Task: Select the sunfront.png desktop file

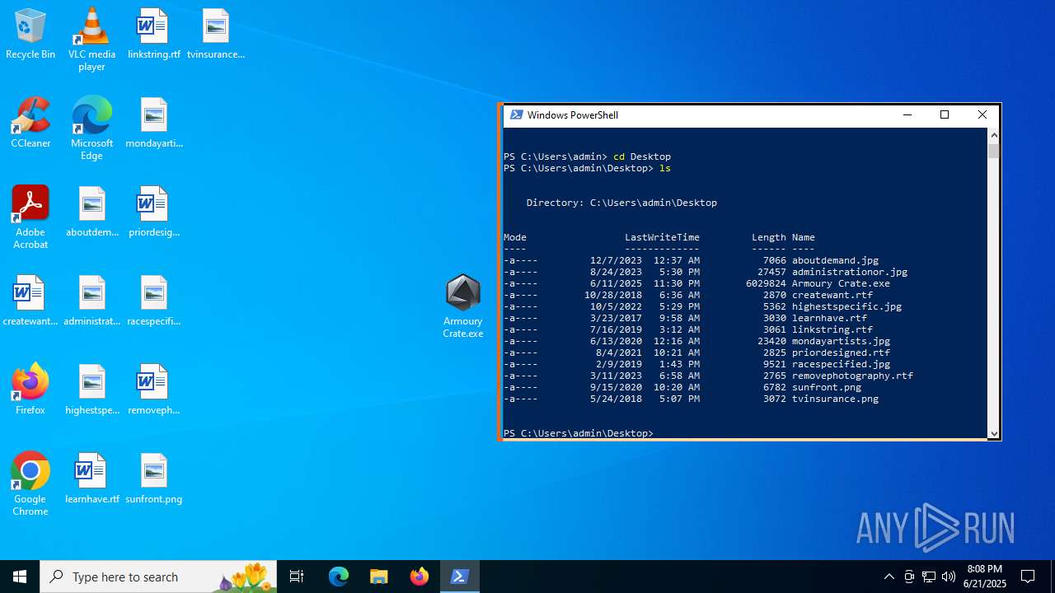Action: click(x=154, y=479)
